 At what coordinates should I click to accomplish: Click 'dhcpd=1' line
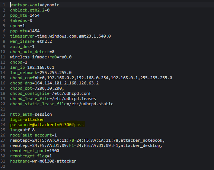[19, 62]
